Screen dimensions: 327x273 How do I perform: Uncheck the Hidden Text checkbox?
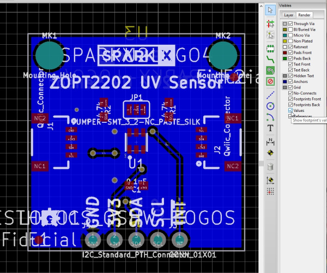tap(290, 76)
